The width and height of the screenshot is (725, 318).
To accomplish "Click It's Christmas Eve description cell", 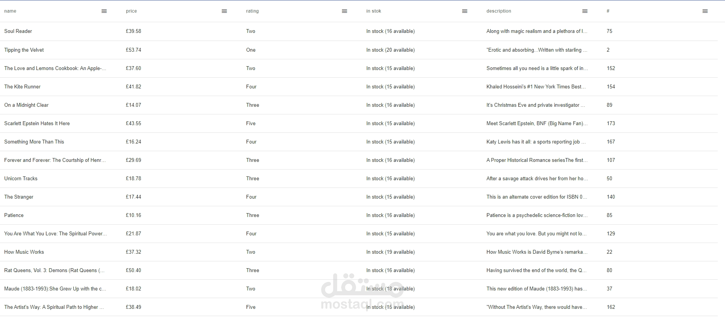I will (536, 105).
